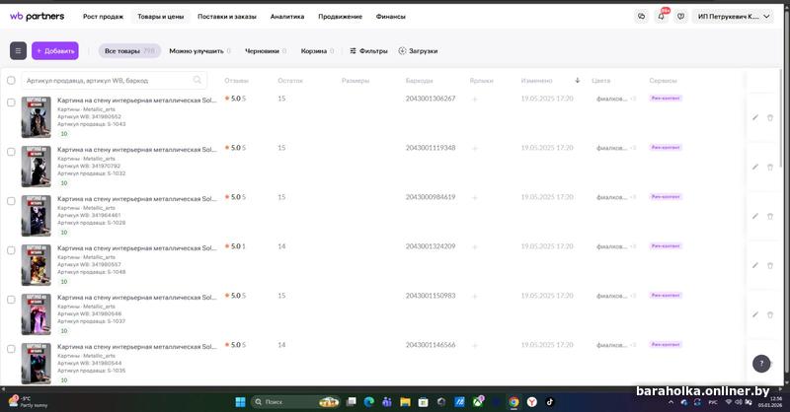The width and height of the screenshot is (790, 412).
Task: Click the hamburger menu button beside Добавить
Action: (x=18, y=50)
